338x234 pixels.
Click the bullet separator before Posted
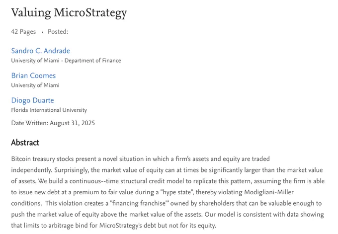pos(42,32)
